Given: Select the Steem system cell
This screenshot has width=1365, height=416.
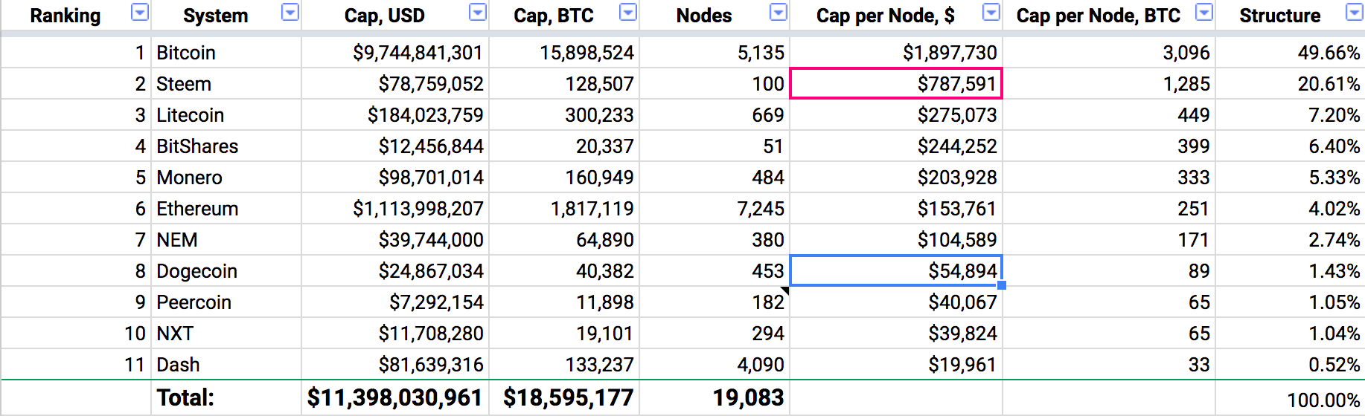Looking at the screenshot, I should click(226, 84).
